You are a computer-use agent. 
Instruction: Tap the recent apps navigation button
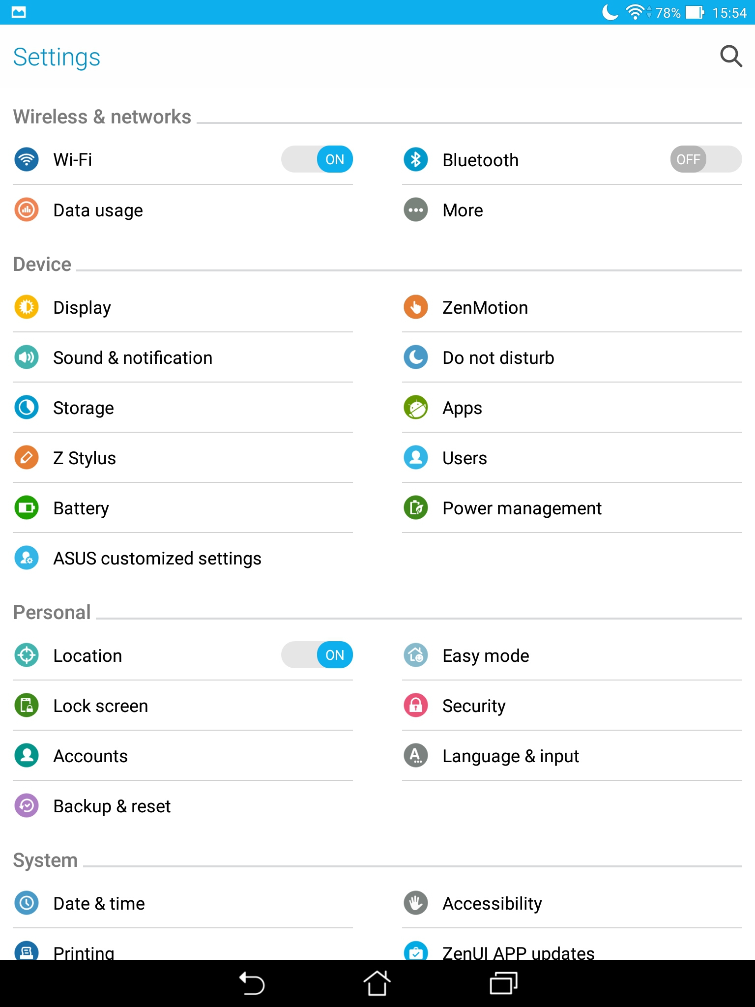[503, 983]
